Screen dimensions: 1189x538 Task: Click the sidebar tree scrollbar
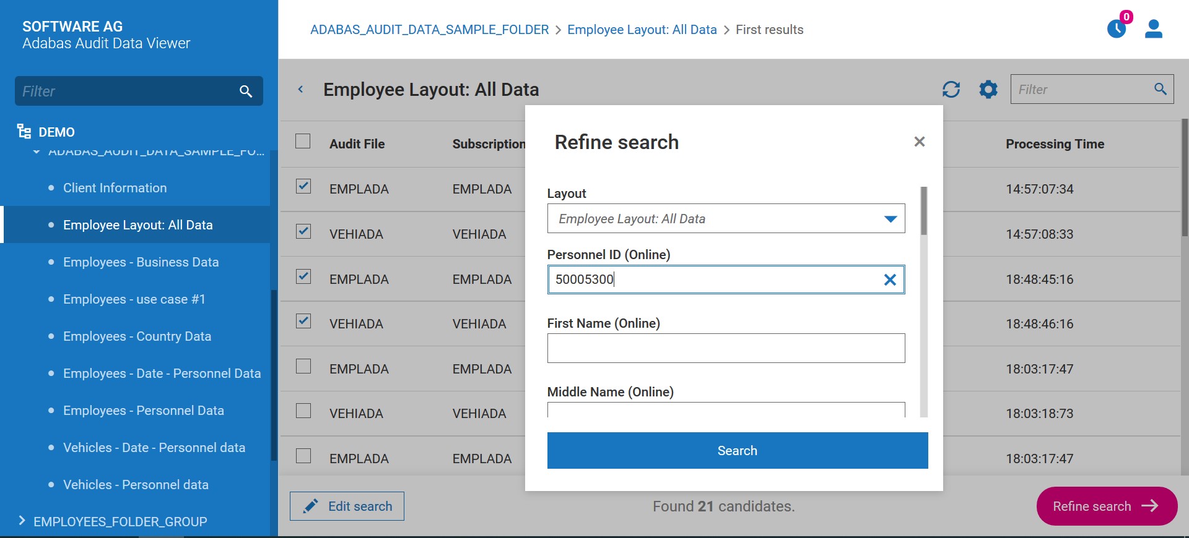coord(274,375)
